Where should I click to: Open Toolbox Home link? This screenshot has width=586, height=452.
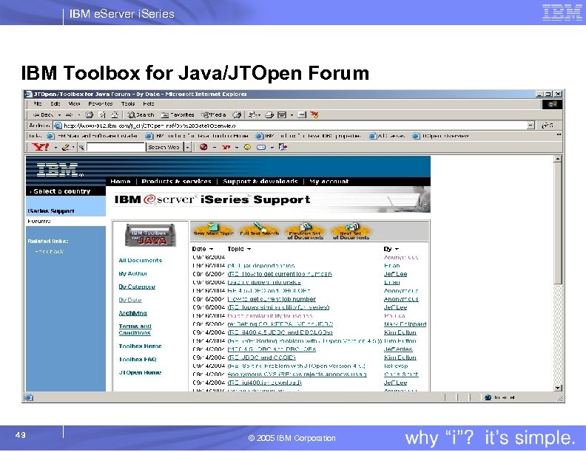[140, 346]
